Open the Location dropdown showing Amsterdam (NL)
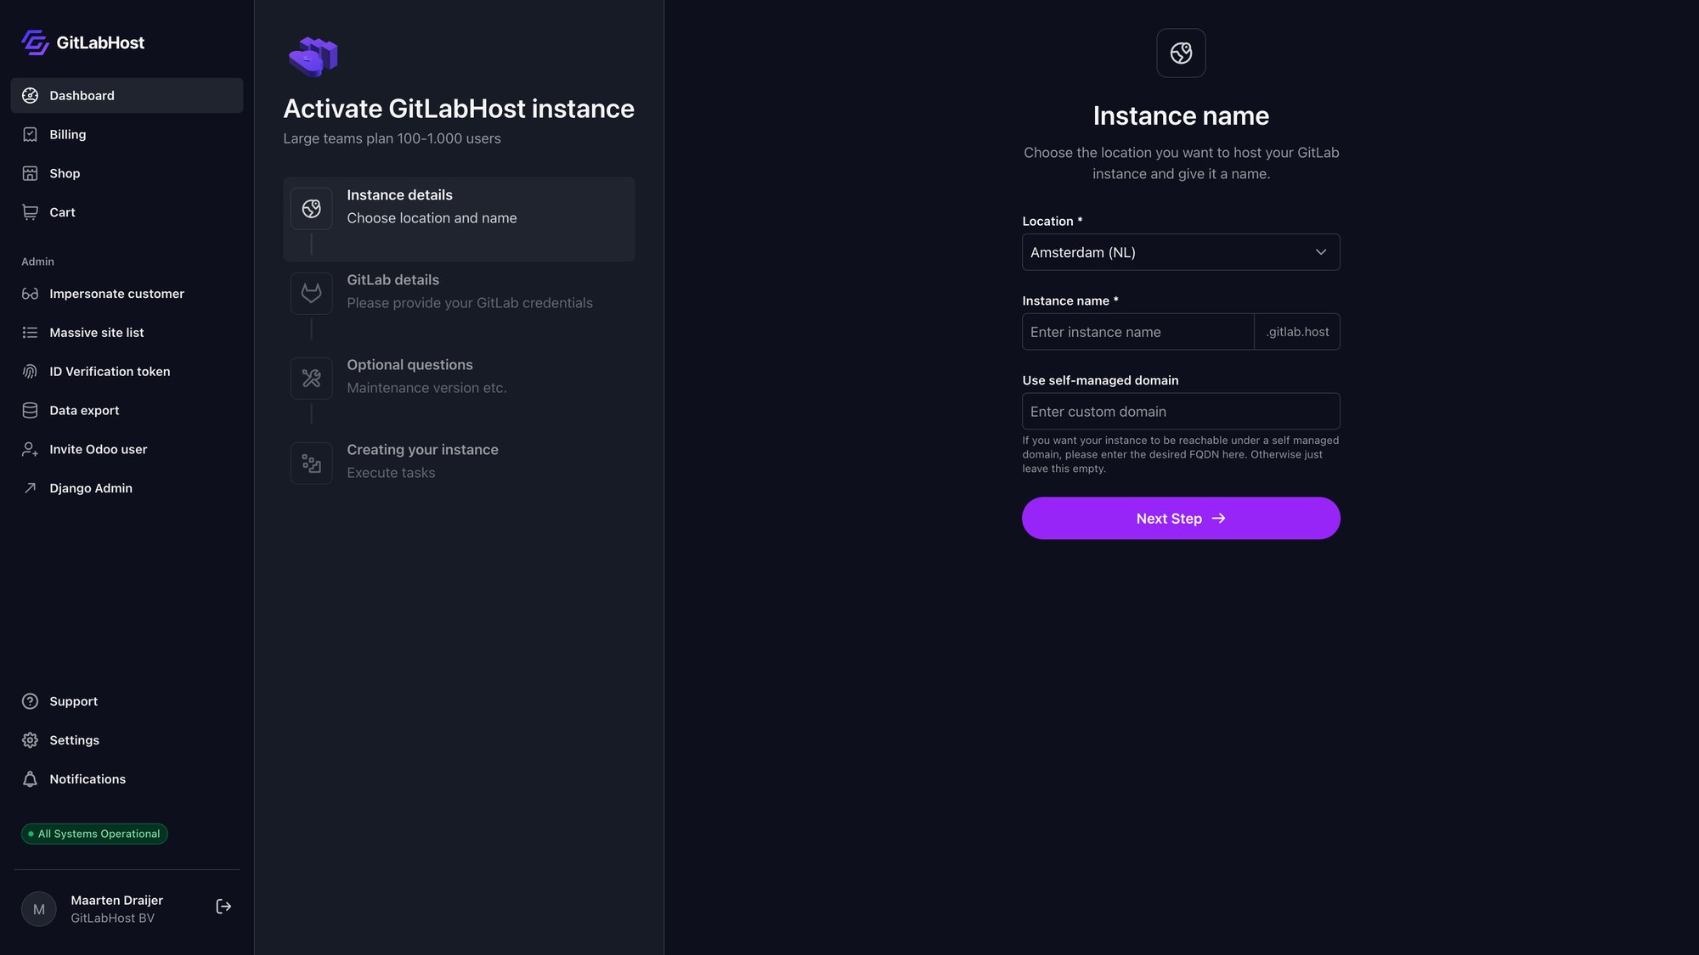Viewport: 1699px width, 955px height. coord(1180,252)
